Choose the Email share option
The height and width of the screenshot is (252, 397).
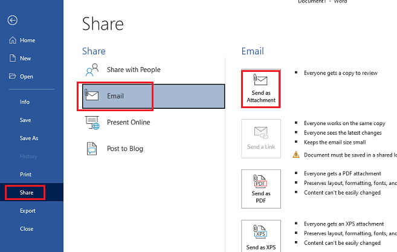115,96
